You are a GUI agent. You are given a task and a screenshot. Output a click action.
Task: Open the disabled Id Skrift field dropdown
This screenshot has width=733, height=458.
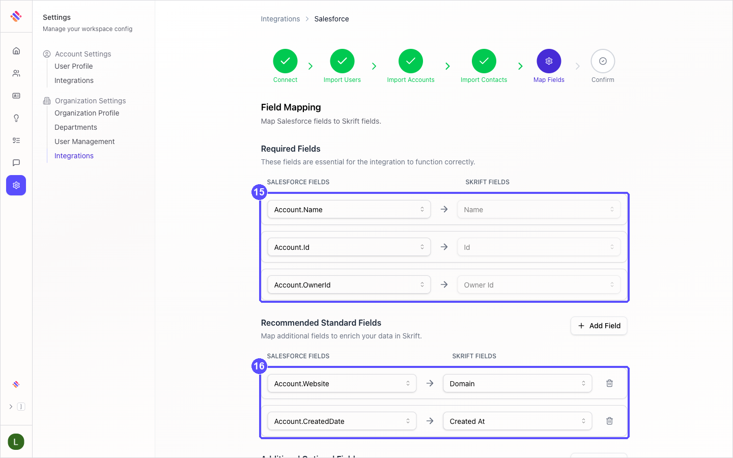pos(539,247)
